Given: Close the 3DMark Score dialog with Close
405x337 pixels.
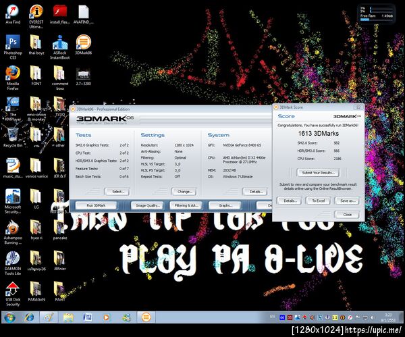Looking at the screenshot, I should tap(347, 215).
